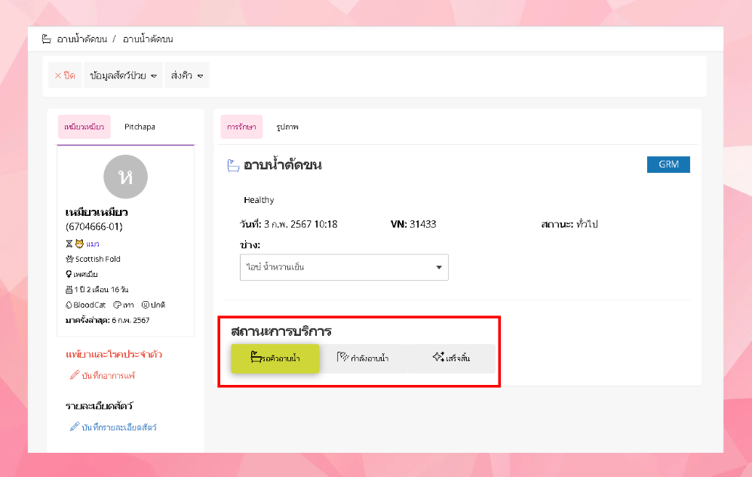
Task: Click the blood drop icon beside BloodCat
Action: pos(69,305)
